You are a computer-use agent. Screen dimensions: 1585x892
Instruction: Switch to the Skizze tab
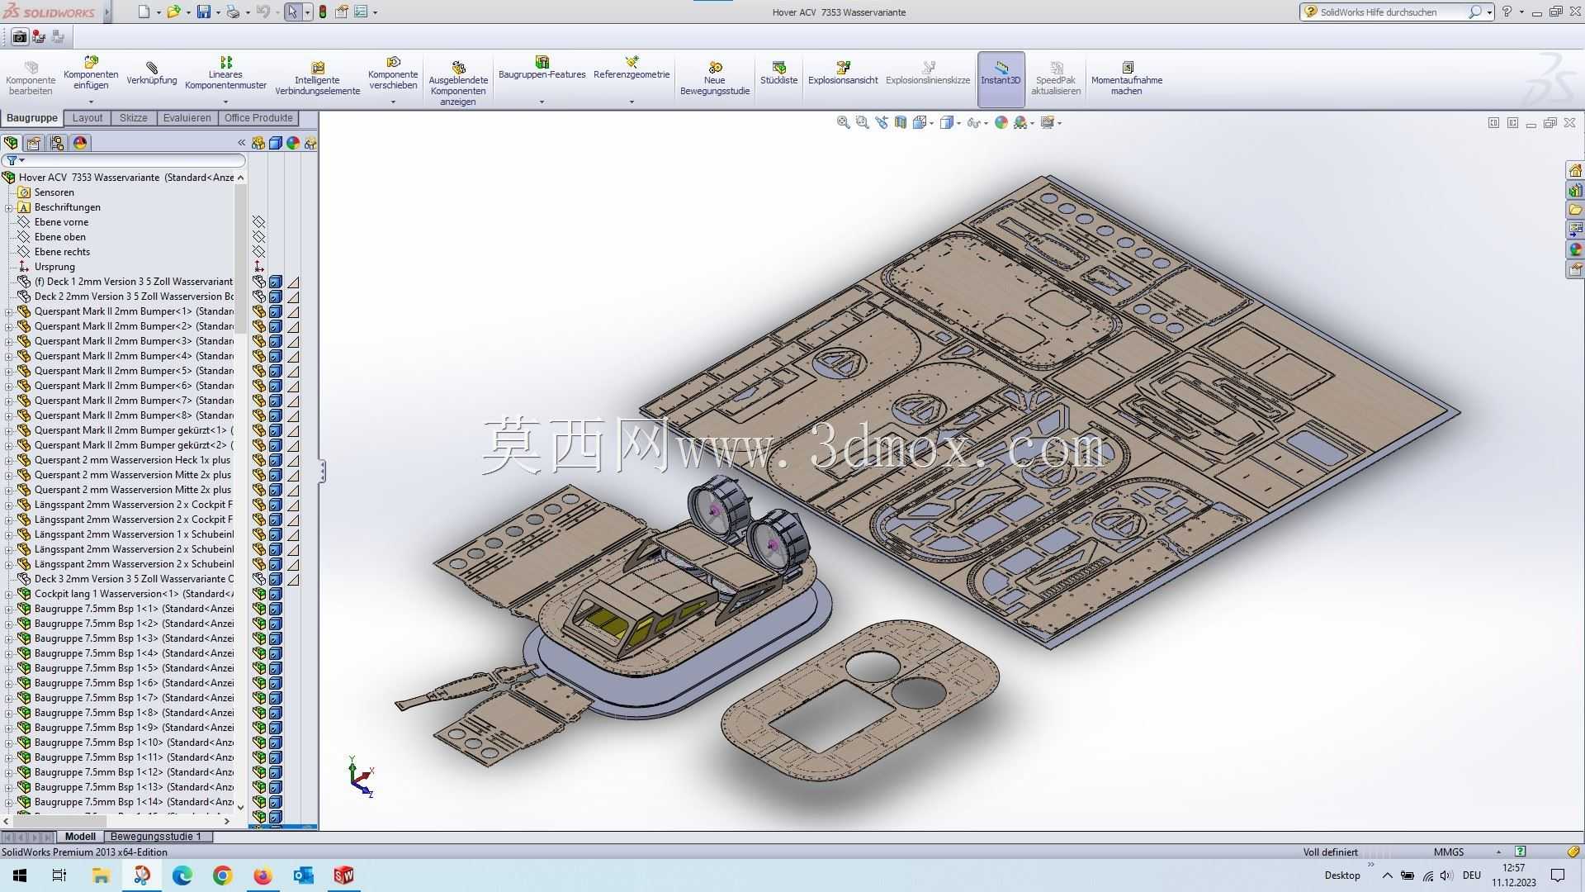[x=133, y=118]
